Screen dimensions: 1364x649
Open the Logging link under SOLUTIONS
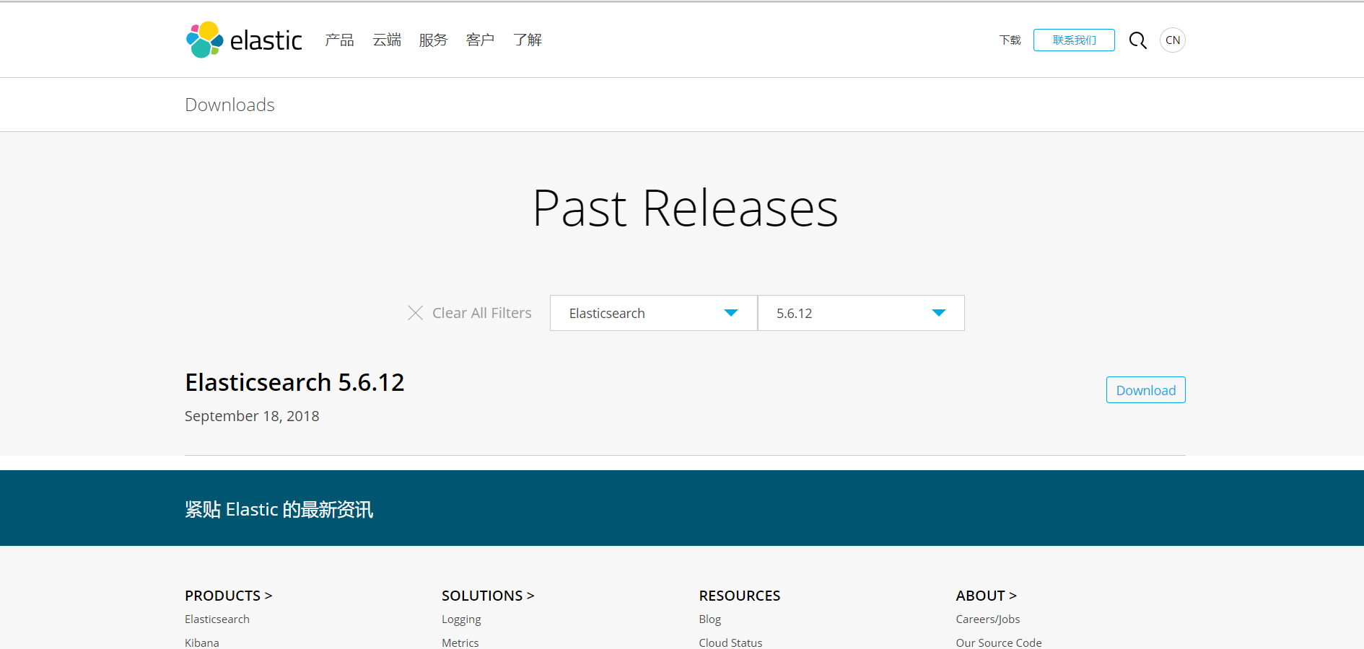pos(461,619)
